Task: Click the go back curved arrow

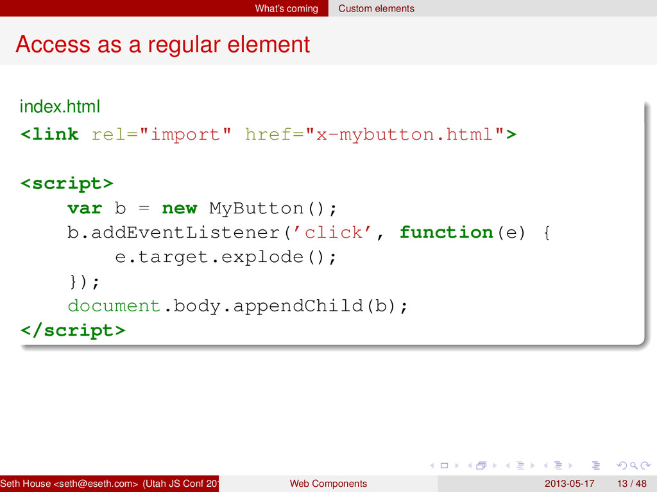Action: 622,465
